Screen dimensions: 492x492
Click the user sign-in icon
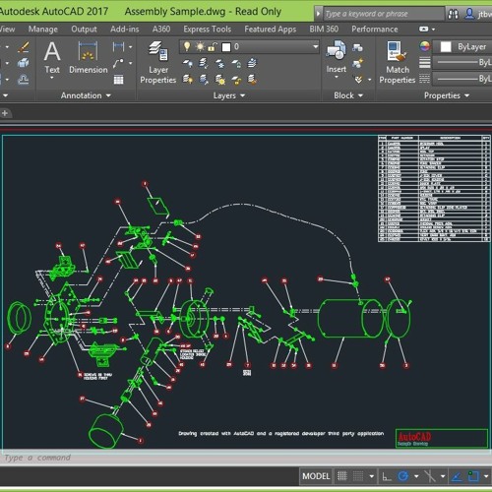tap(469, 14)
